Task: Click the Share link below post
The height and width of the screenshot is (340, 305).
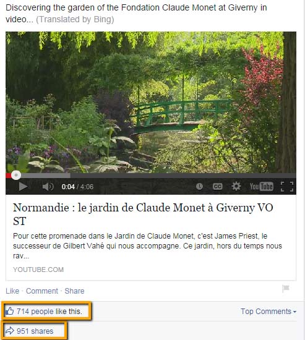Action: 74,291
